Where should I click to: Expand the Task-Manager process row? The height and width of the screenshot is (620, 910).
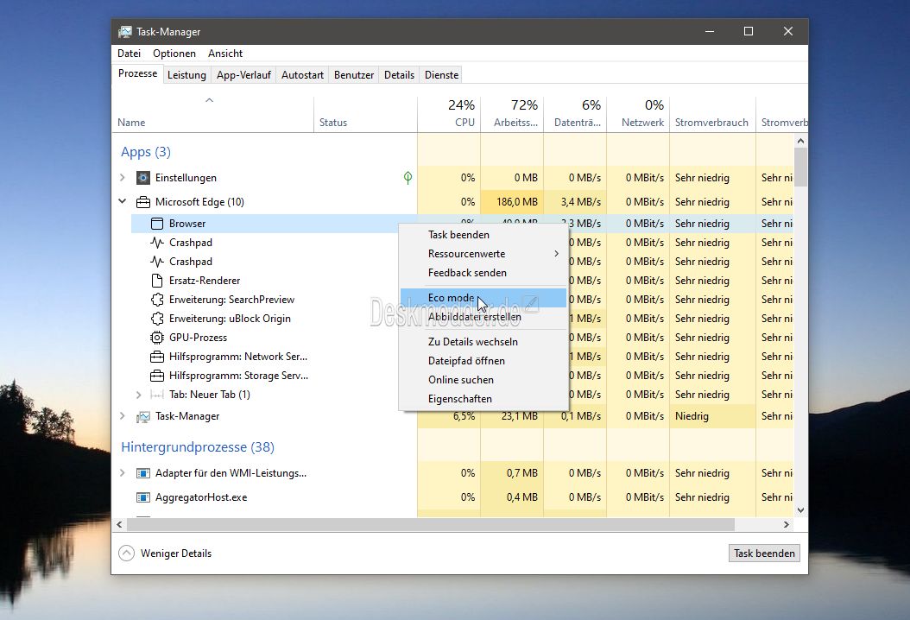coord(123,415)
